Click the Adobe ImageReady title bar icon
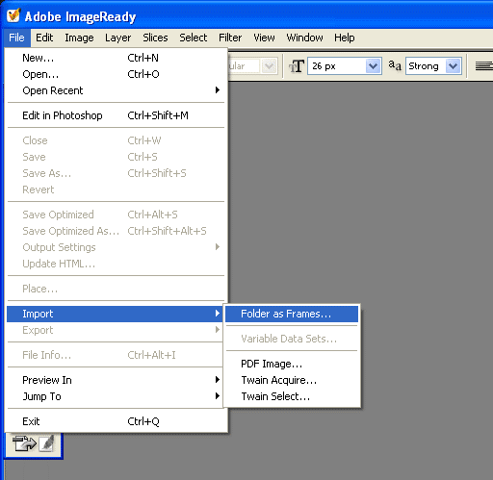Viewport: 493px width, 480px height. (x=13, y=15)
